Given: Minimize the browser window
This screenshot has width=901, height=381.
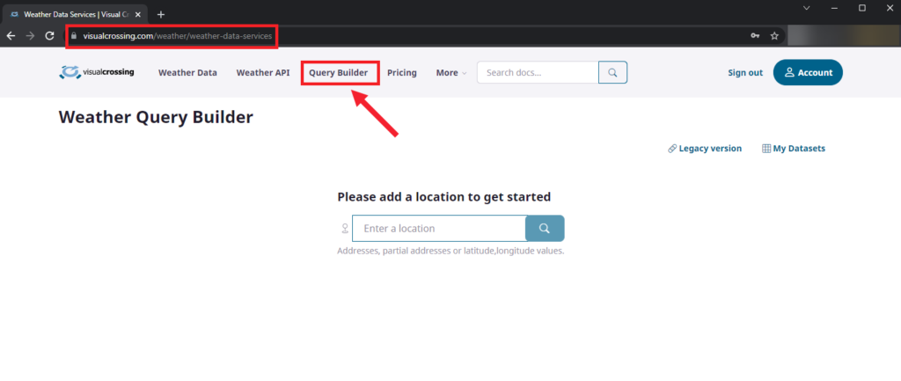Looking at the screenshot, I should coord(835,8).
